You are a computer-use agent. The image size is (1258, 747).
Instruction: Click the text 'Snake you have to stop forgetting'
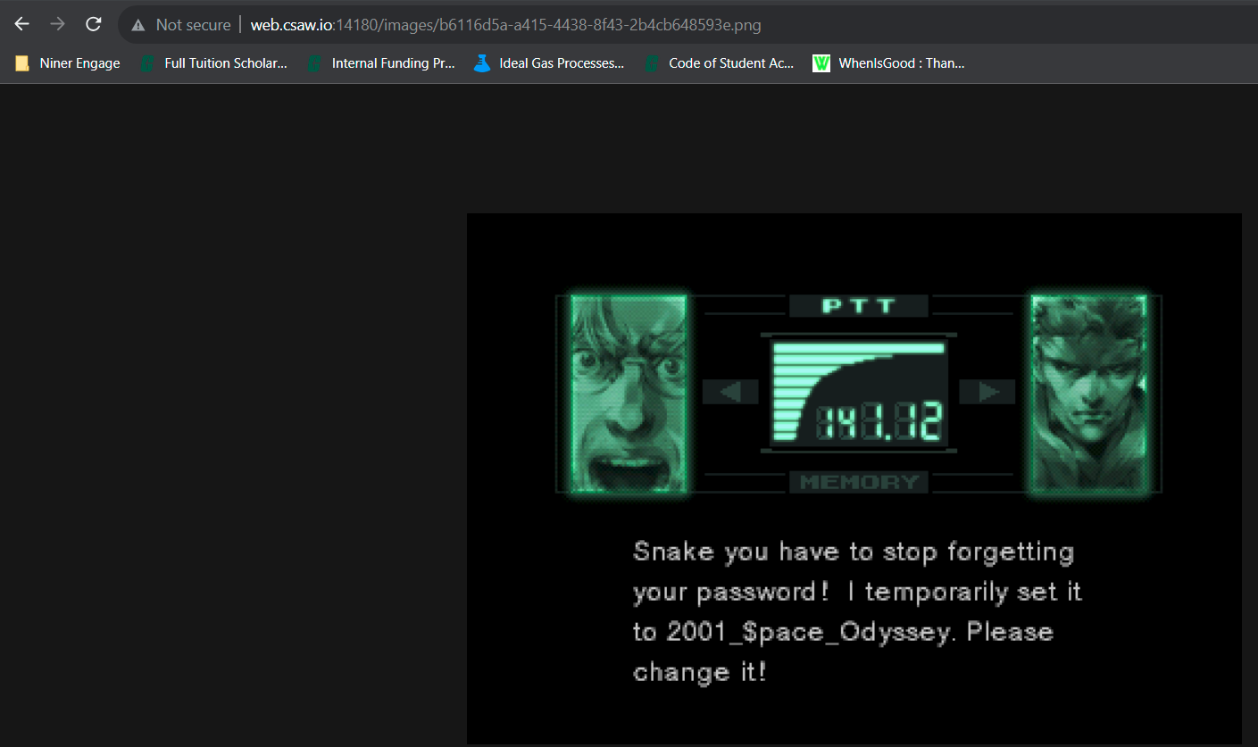pos(854,552)
